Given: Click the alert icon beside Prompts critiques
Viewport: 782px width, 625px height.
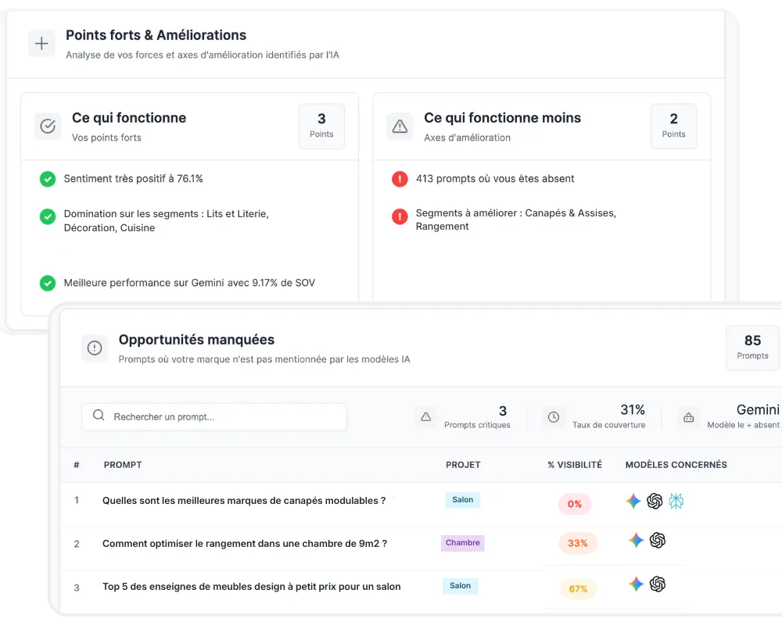Looking at the screenshot, I should tap(426, 417).
